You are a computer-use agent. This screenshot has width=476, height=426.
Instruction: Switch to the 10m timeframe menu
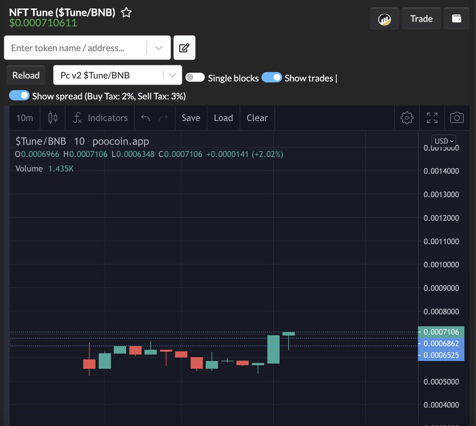click(24, 118)
